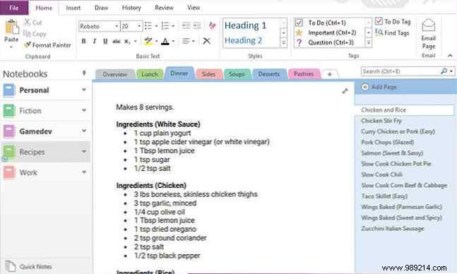Collapse the ribbon

[450, 55]
